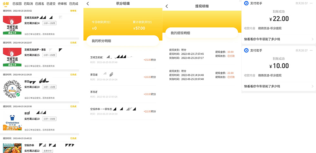Expand 快看看你今年领到了多少钱 under the ¥10.00 notification
Viewport: 316px width, 153px height.
[279, 86]
